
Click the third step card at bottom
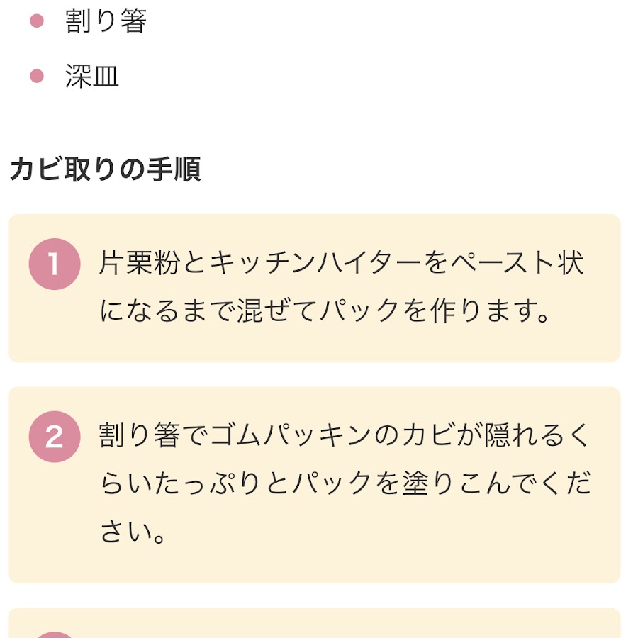coord(314,623)
